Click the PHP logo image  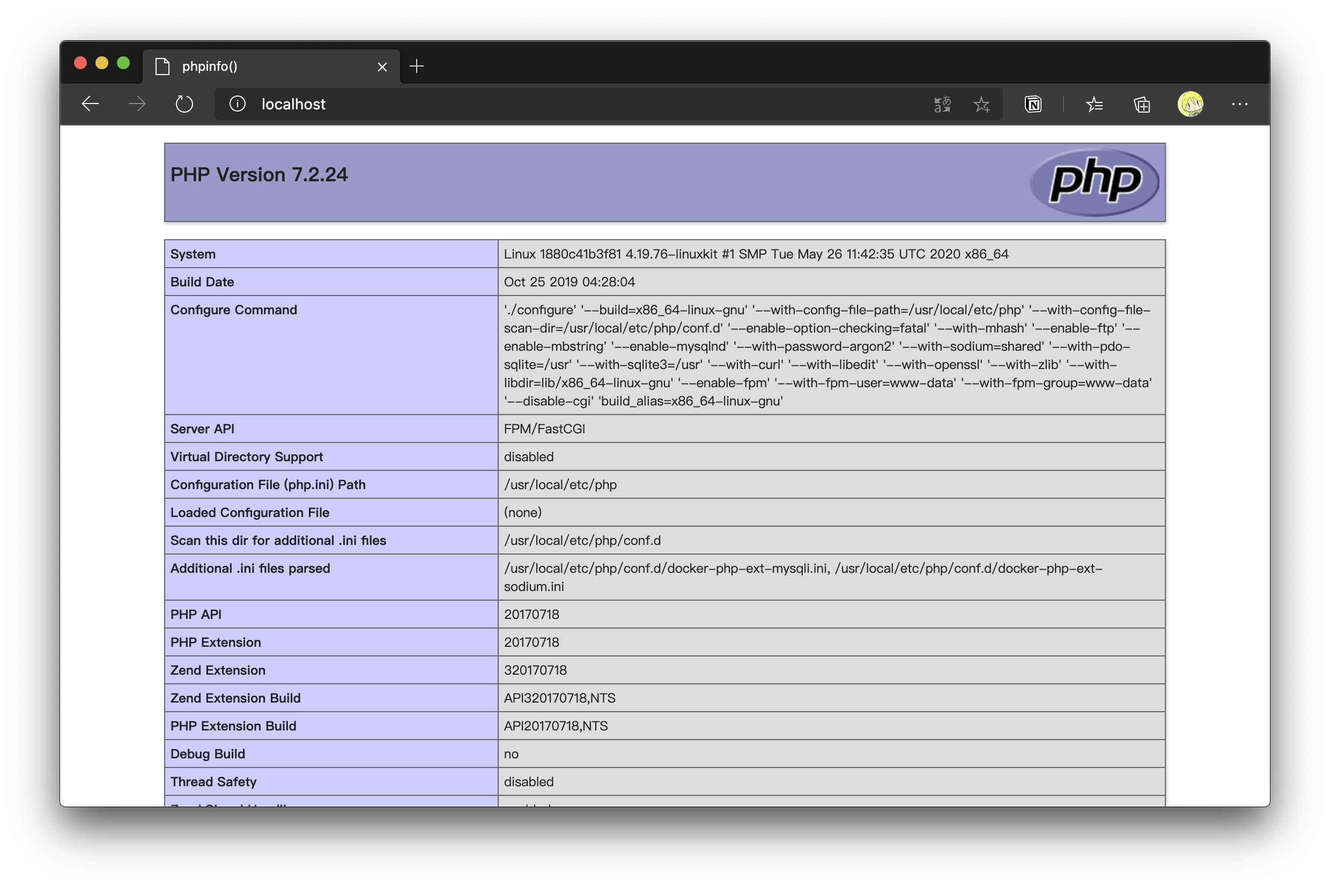[1094, 182]
